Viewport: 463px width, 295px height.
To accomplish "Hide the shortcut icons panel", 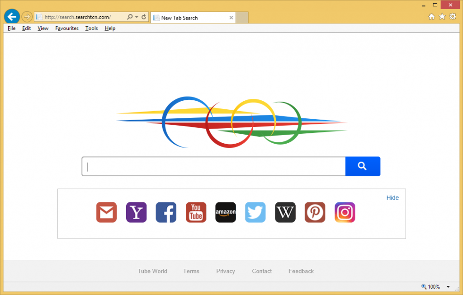I will pyautogui.click(x=392, y=198).
